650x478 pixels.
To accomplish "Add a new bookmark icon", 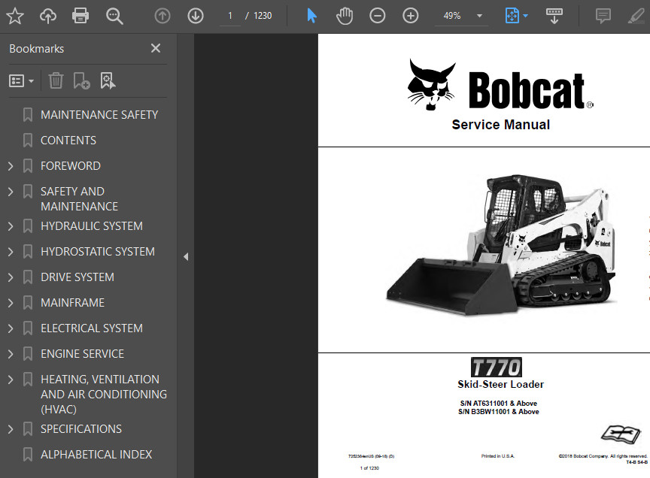I will click(81, 80).
